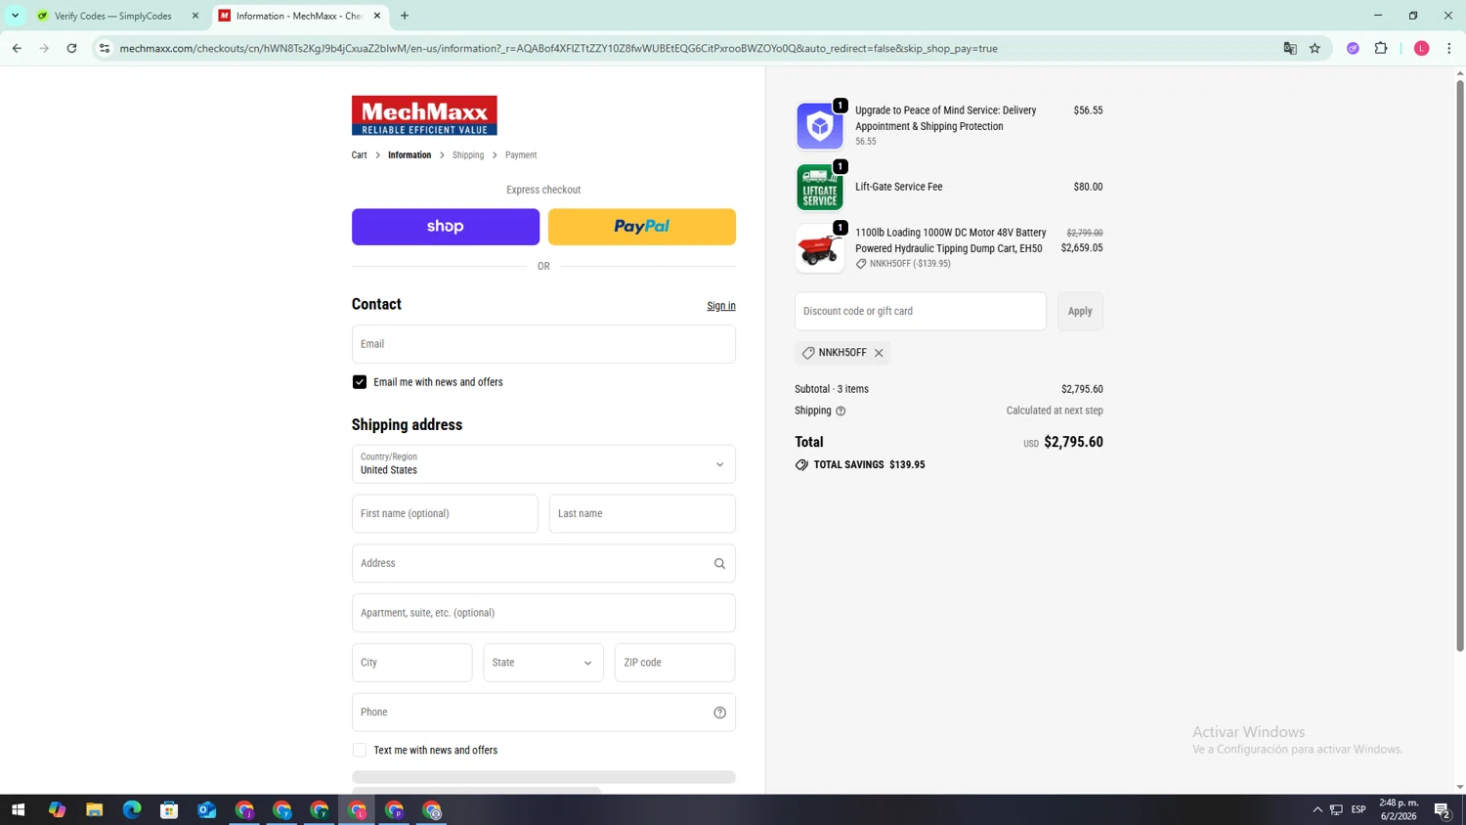Click the Shipping breadcrumb step

(x=468, y=155)
